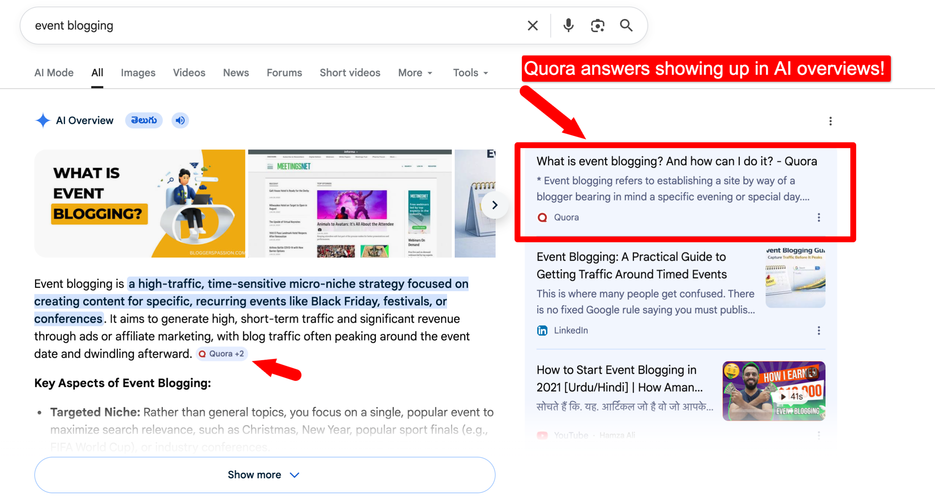This screenshot has height=502, width=935.
Task: Expand the More search filters dropdown
Action: 415,73
